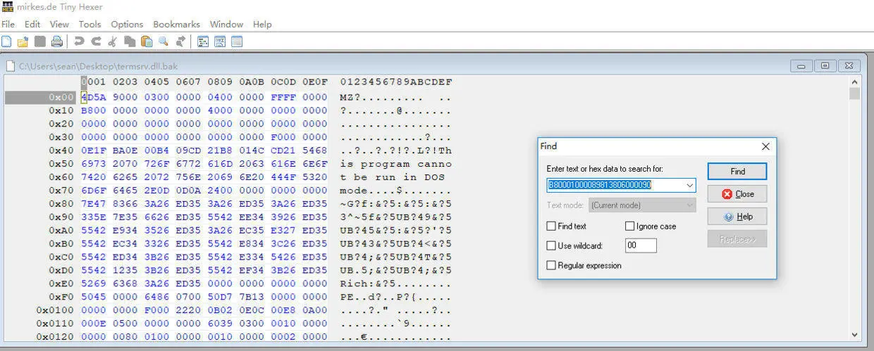The height and width of the screenshot is (351, 874).
Task: Create a new file with toolbar icon
Action: 6,42
